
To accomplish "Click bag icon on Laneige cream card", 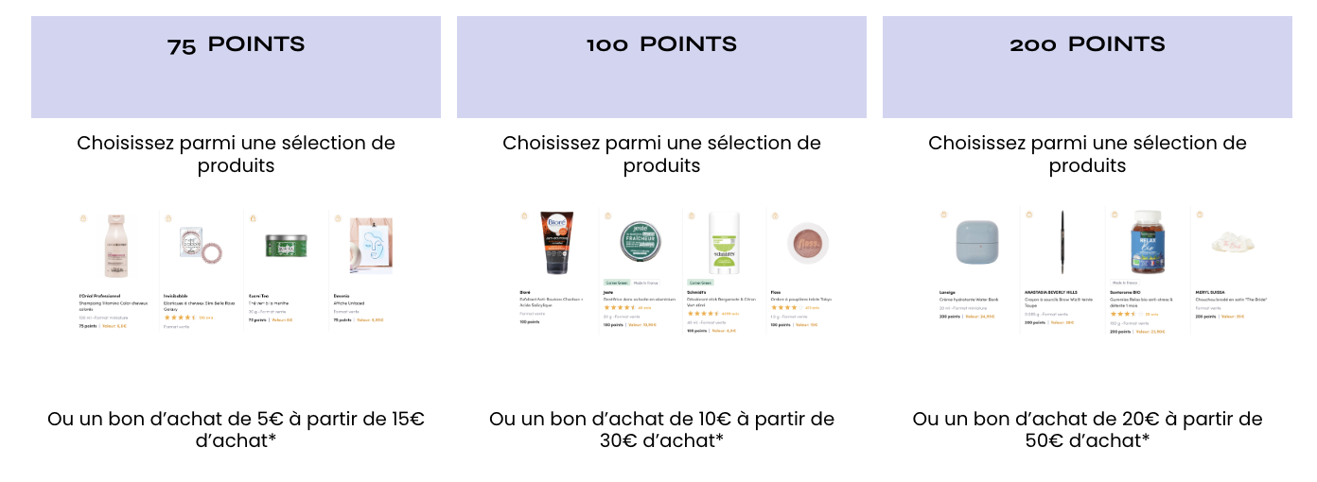I will click(x=943, y=215).
